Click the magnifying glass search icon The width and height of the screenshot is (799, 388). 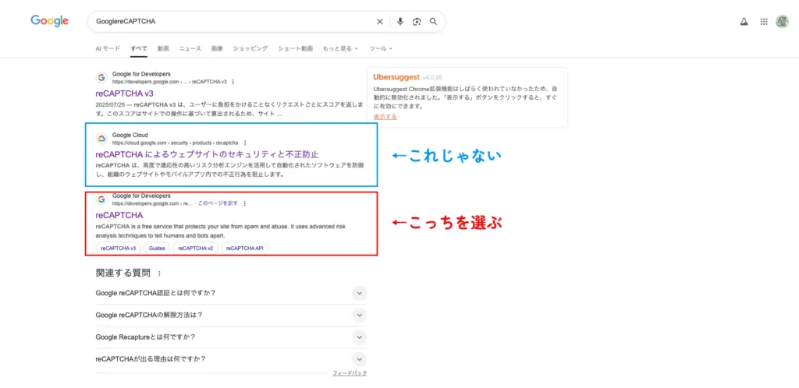pyautogui.click(x=433, y=22)
